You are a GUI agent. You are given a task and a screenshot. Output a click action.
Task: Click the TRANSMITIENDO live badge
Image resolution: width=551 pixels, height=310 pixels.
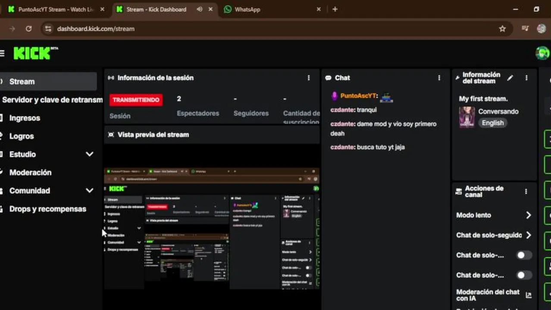136,100
